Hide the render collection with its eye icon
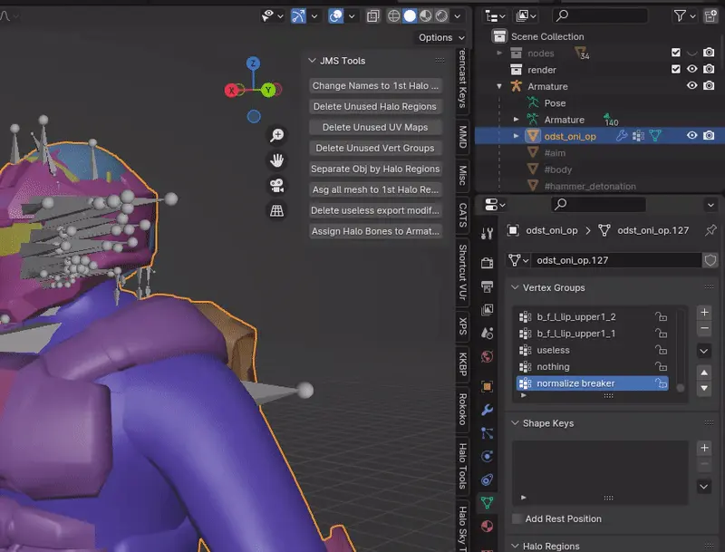 coord(691,70)
